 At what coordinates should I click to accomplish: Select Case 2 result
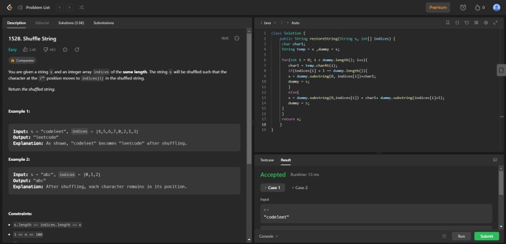click(300, 188)
